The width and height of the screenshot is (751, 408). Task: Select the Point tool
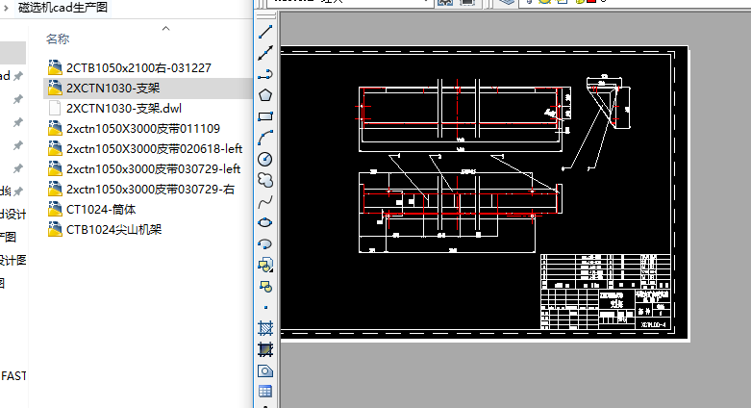(x=265, y=307)
